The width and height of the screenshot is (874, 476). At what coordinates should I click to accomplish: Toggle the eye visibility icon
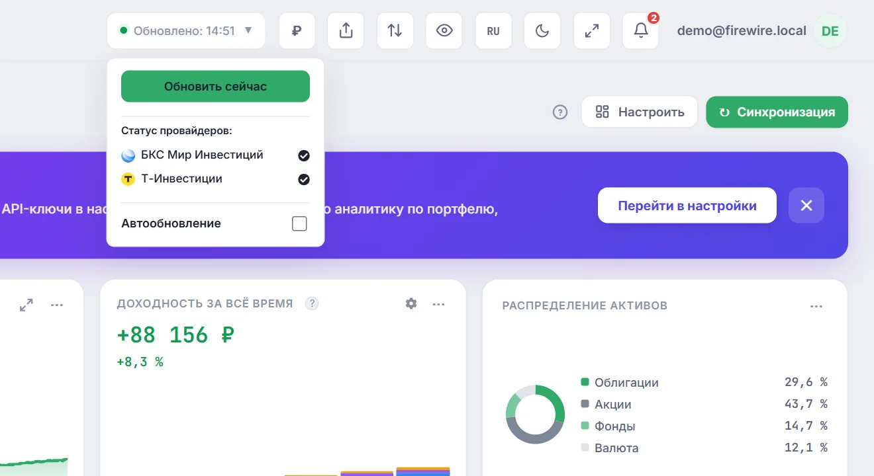(444, 30)
